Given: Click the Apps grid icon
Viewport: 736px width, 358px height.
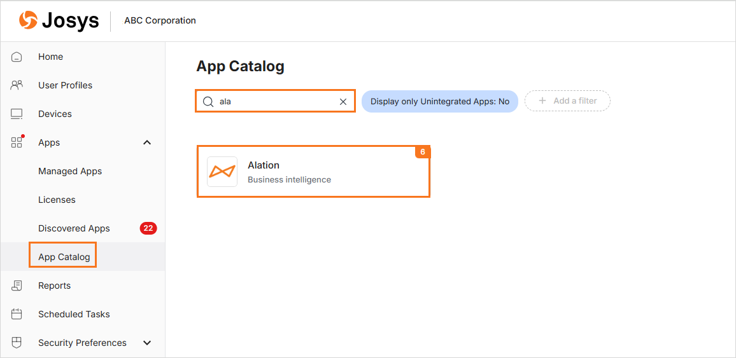Looking at the screenshot, I should click(17, 142).
